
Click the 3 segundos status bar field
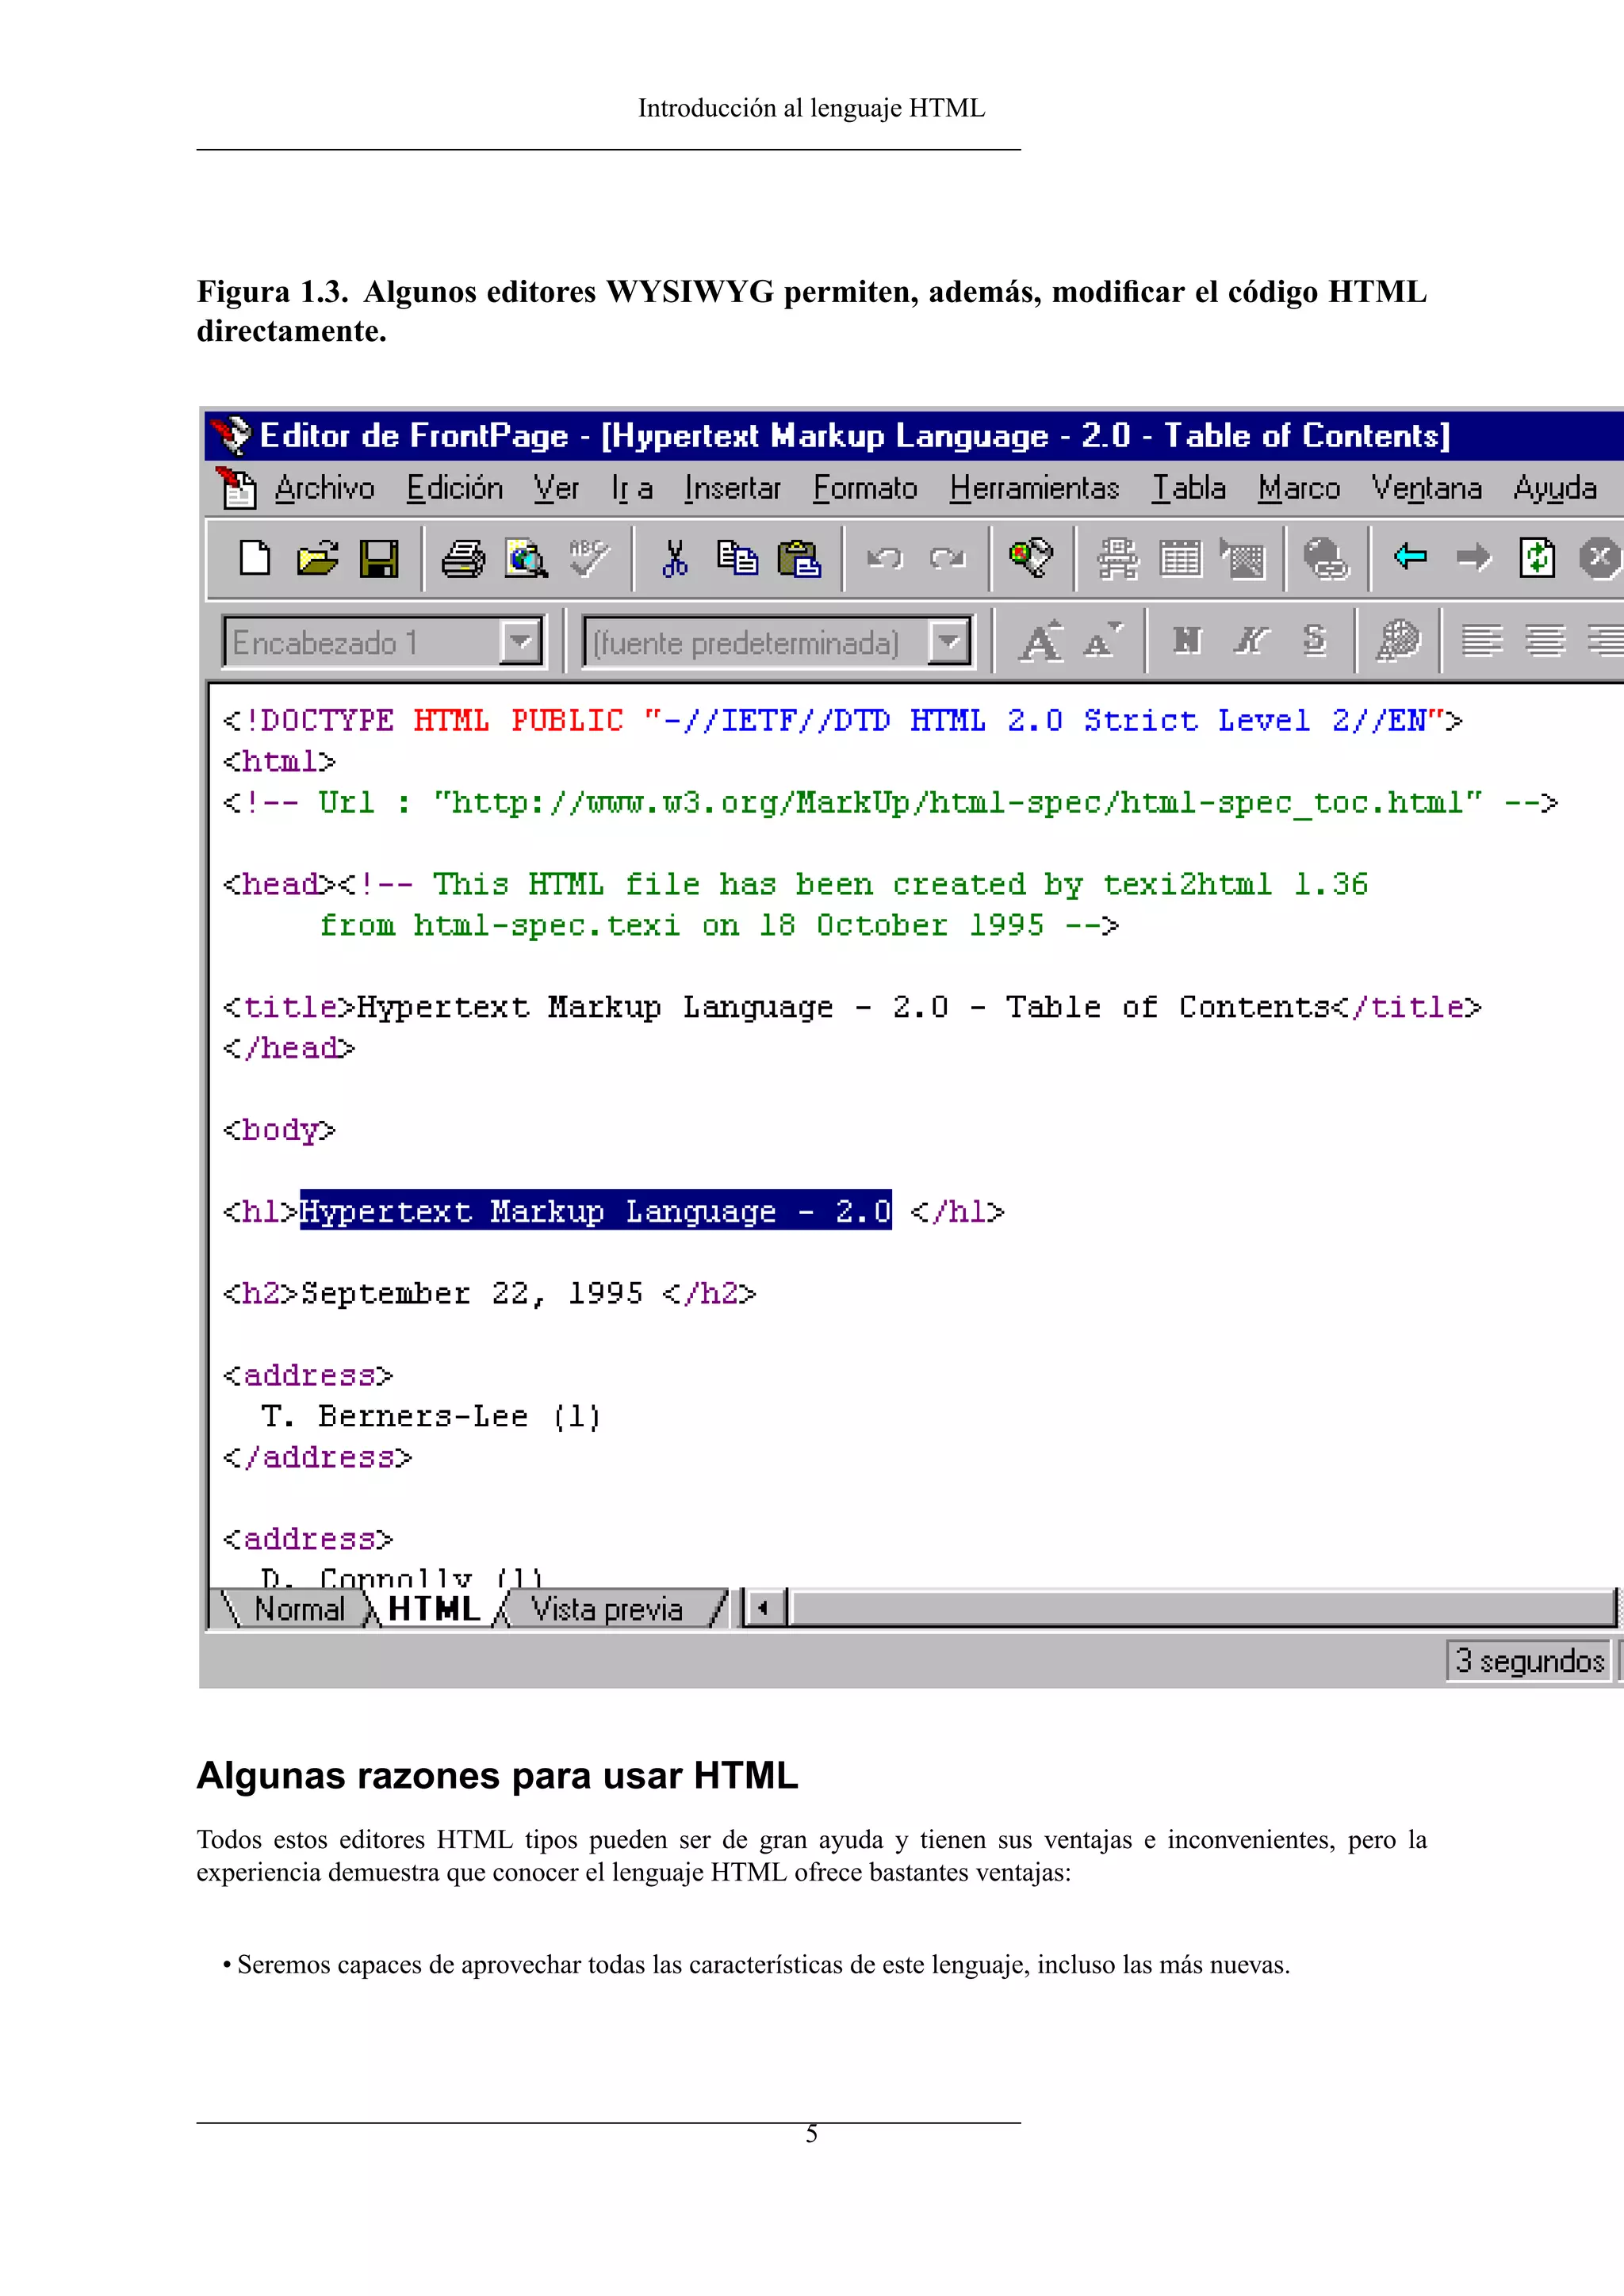click(x=1529, y=1661)
